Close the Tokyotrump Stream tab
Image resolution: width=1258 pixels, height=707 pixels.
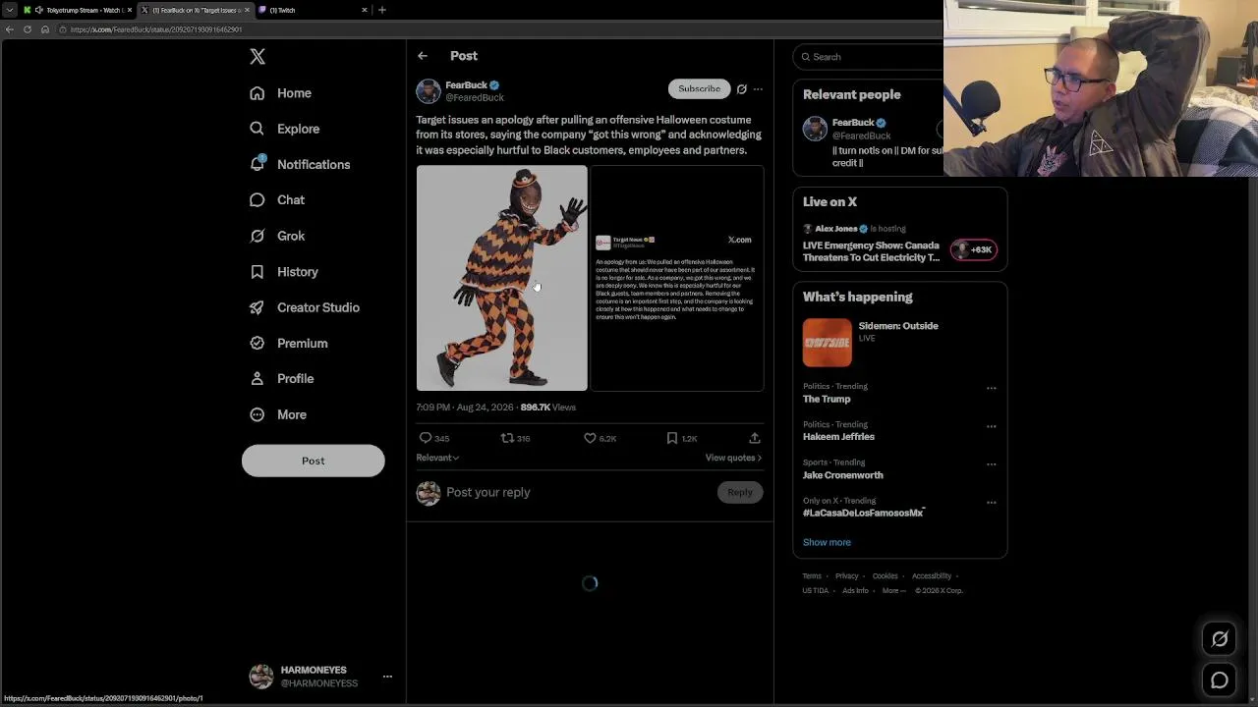tap(129, 10)
